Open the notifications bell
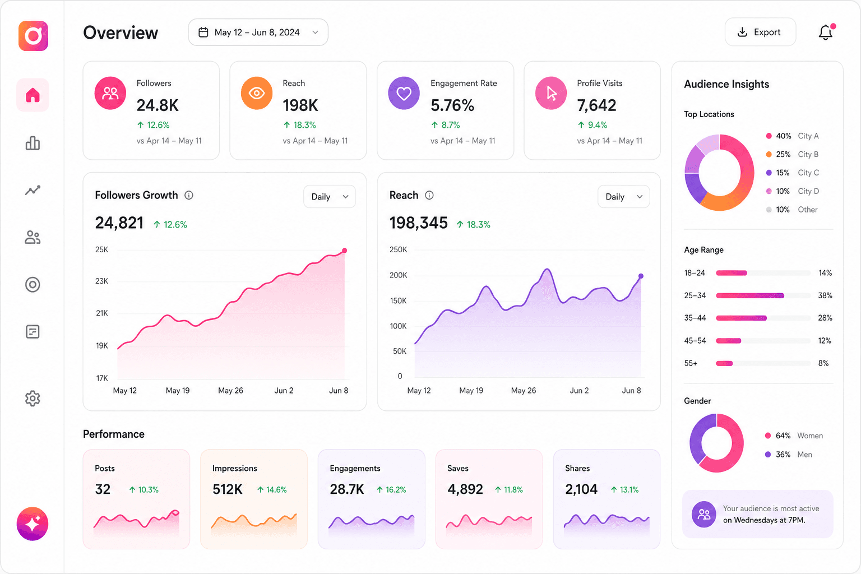This screenshot has width=861, height=574. click(x=826, y=32)
